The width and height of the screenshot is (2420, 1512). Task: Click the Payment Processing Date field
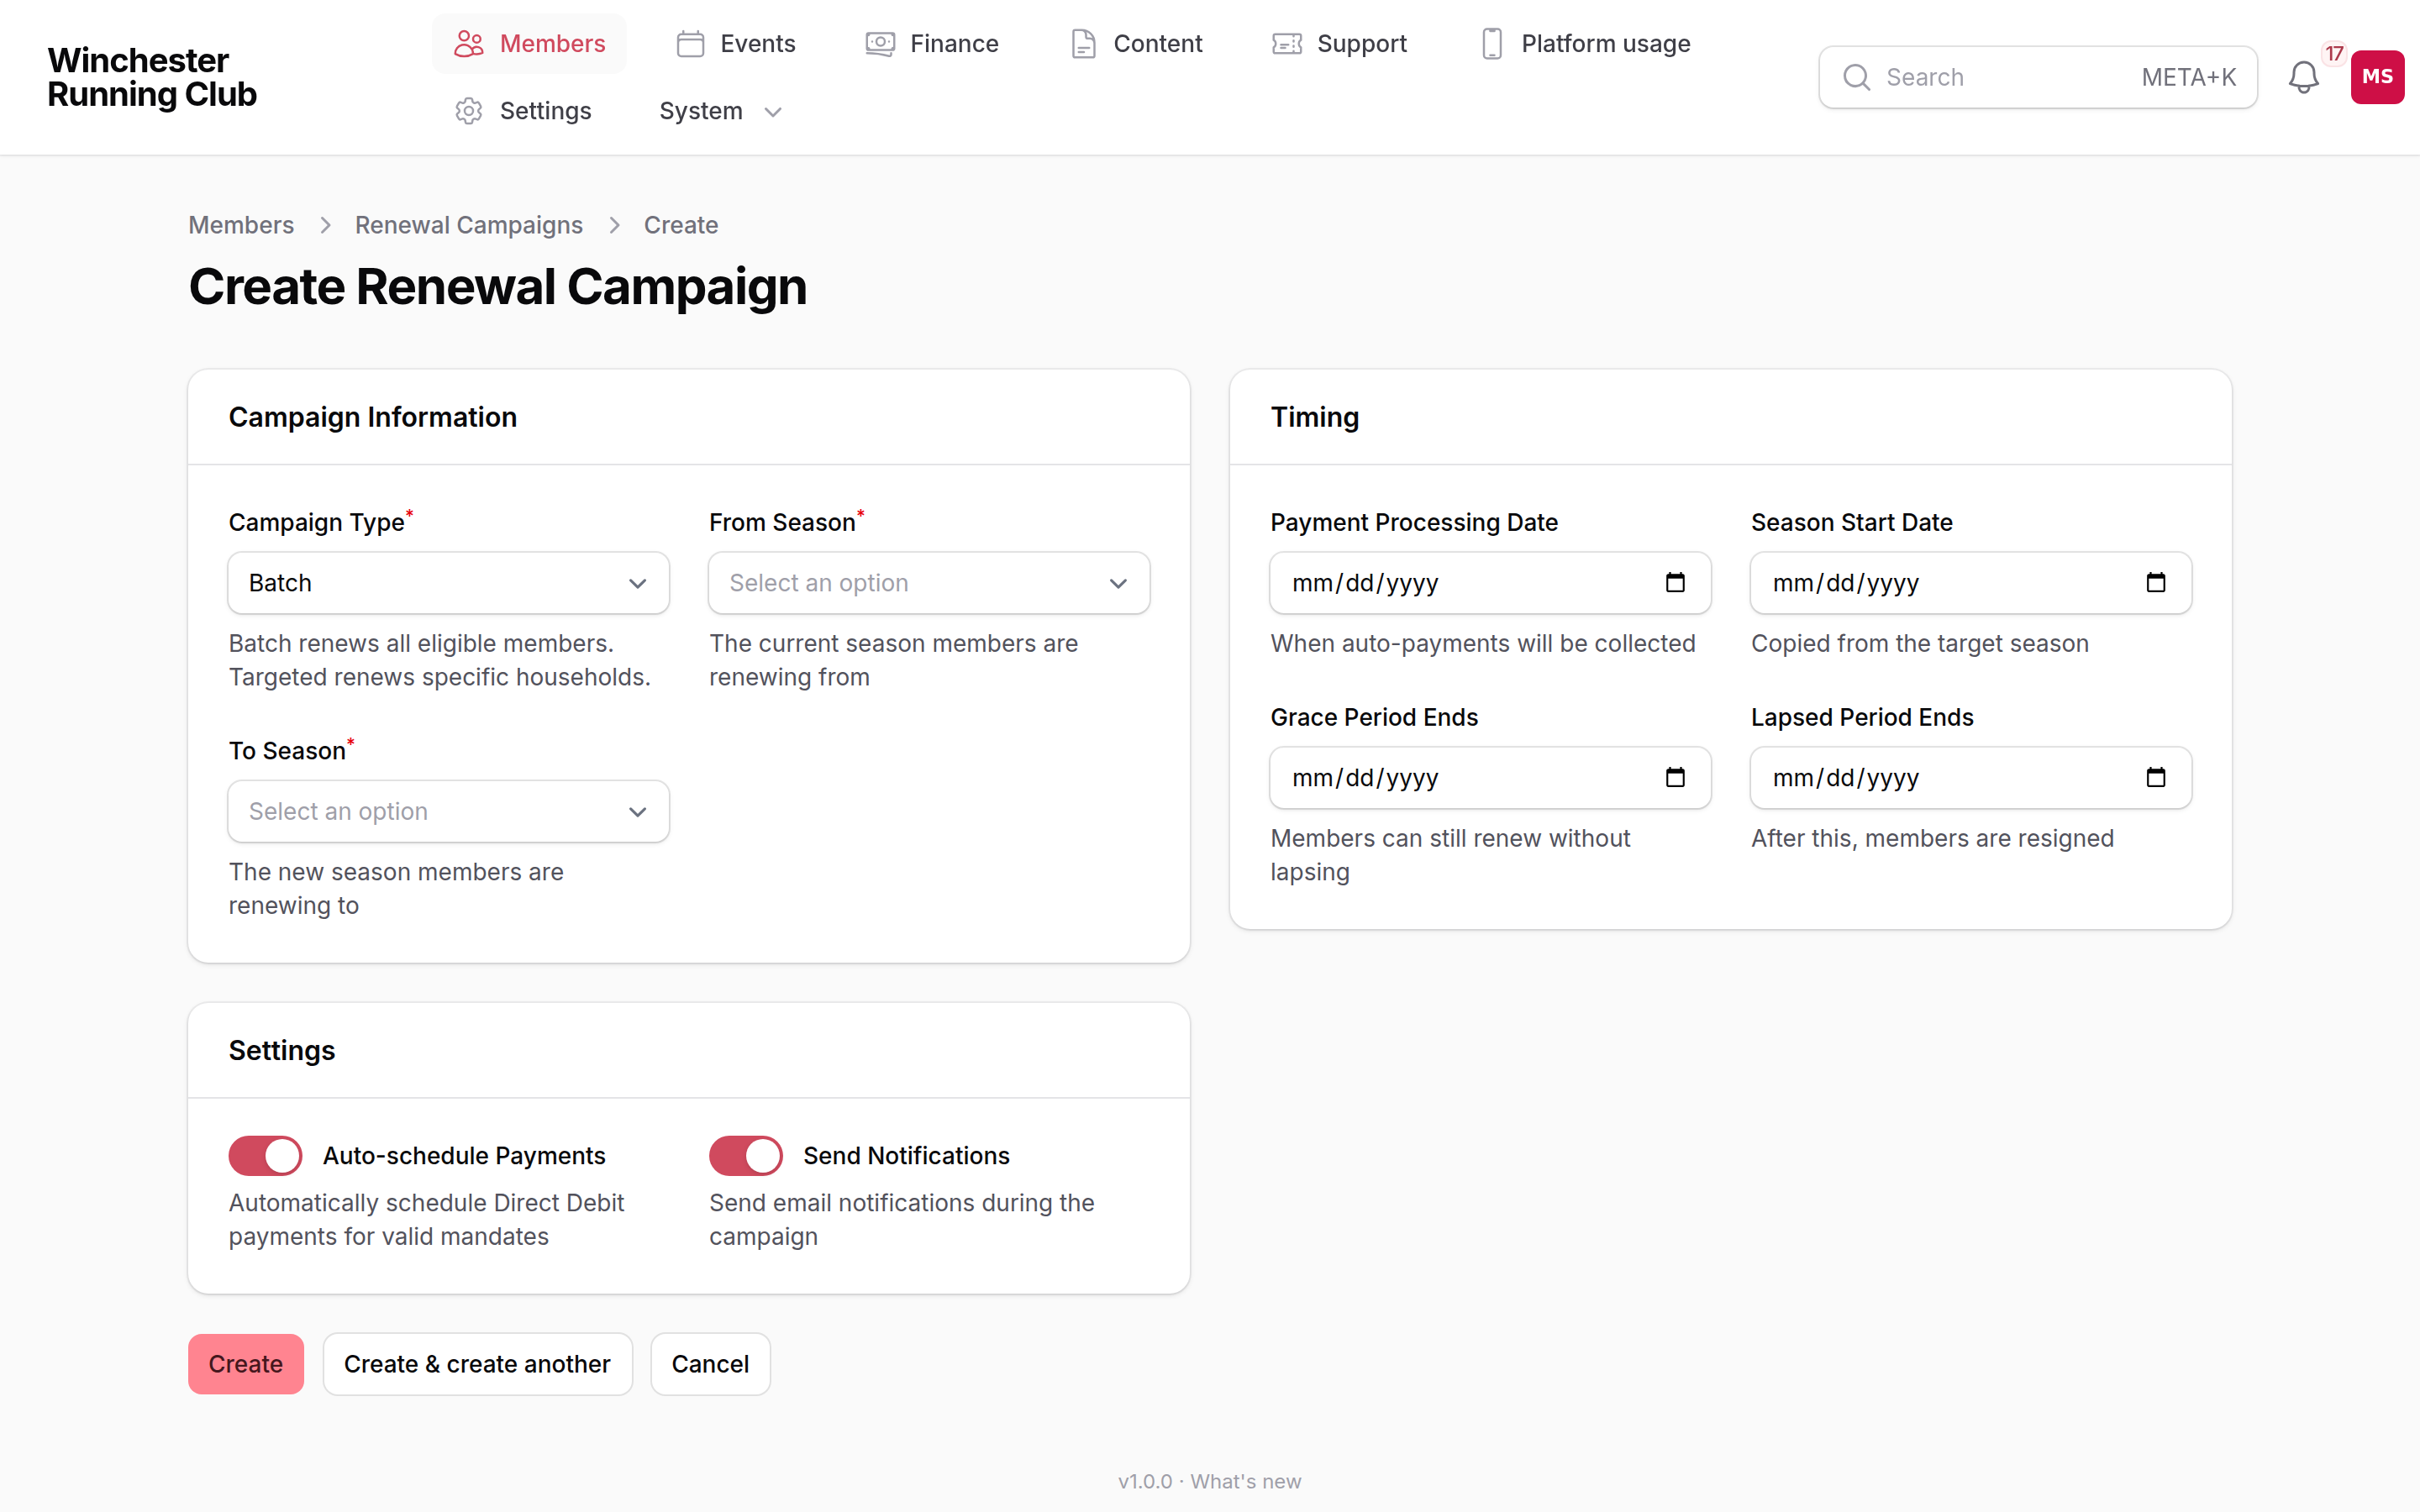click(1490, 583)
